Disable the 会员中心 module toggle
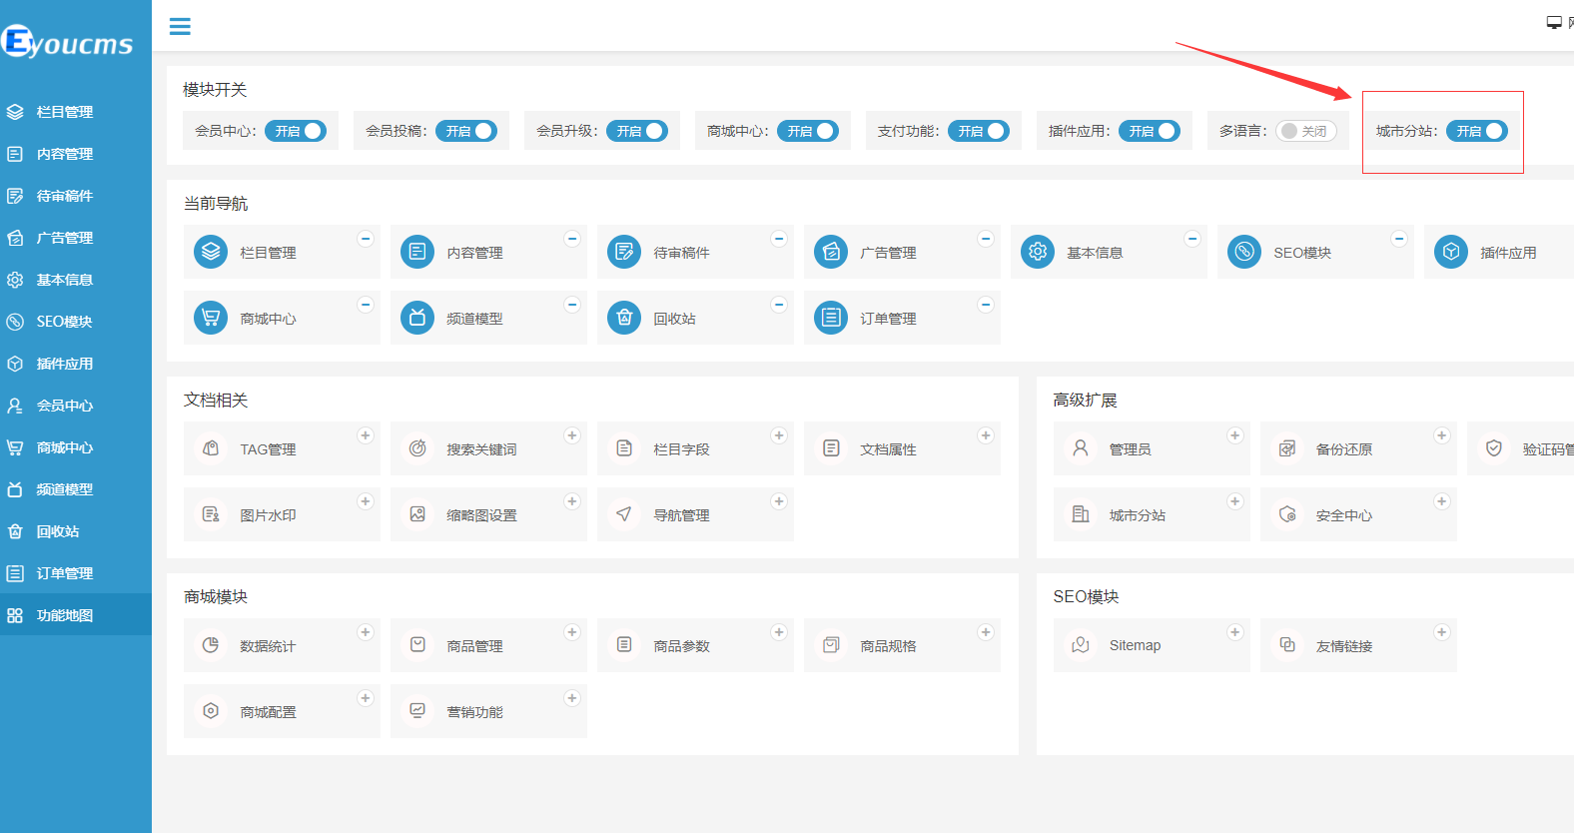This screenshot has width=1574, height=833. pos(296,131)
